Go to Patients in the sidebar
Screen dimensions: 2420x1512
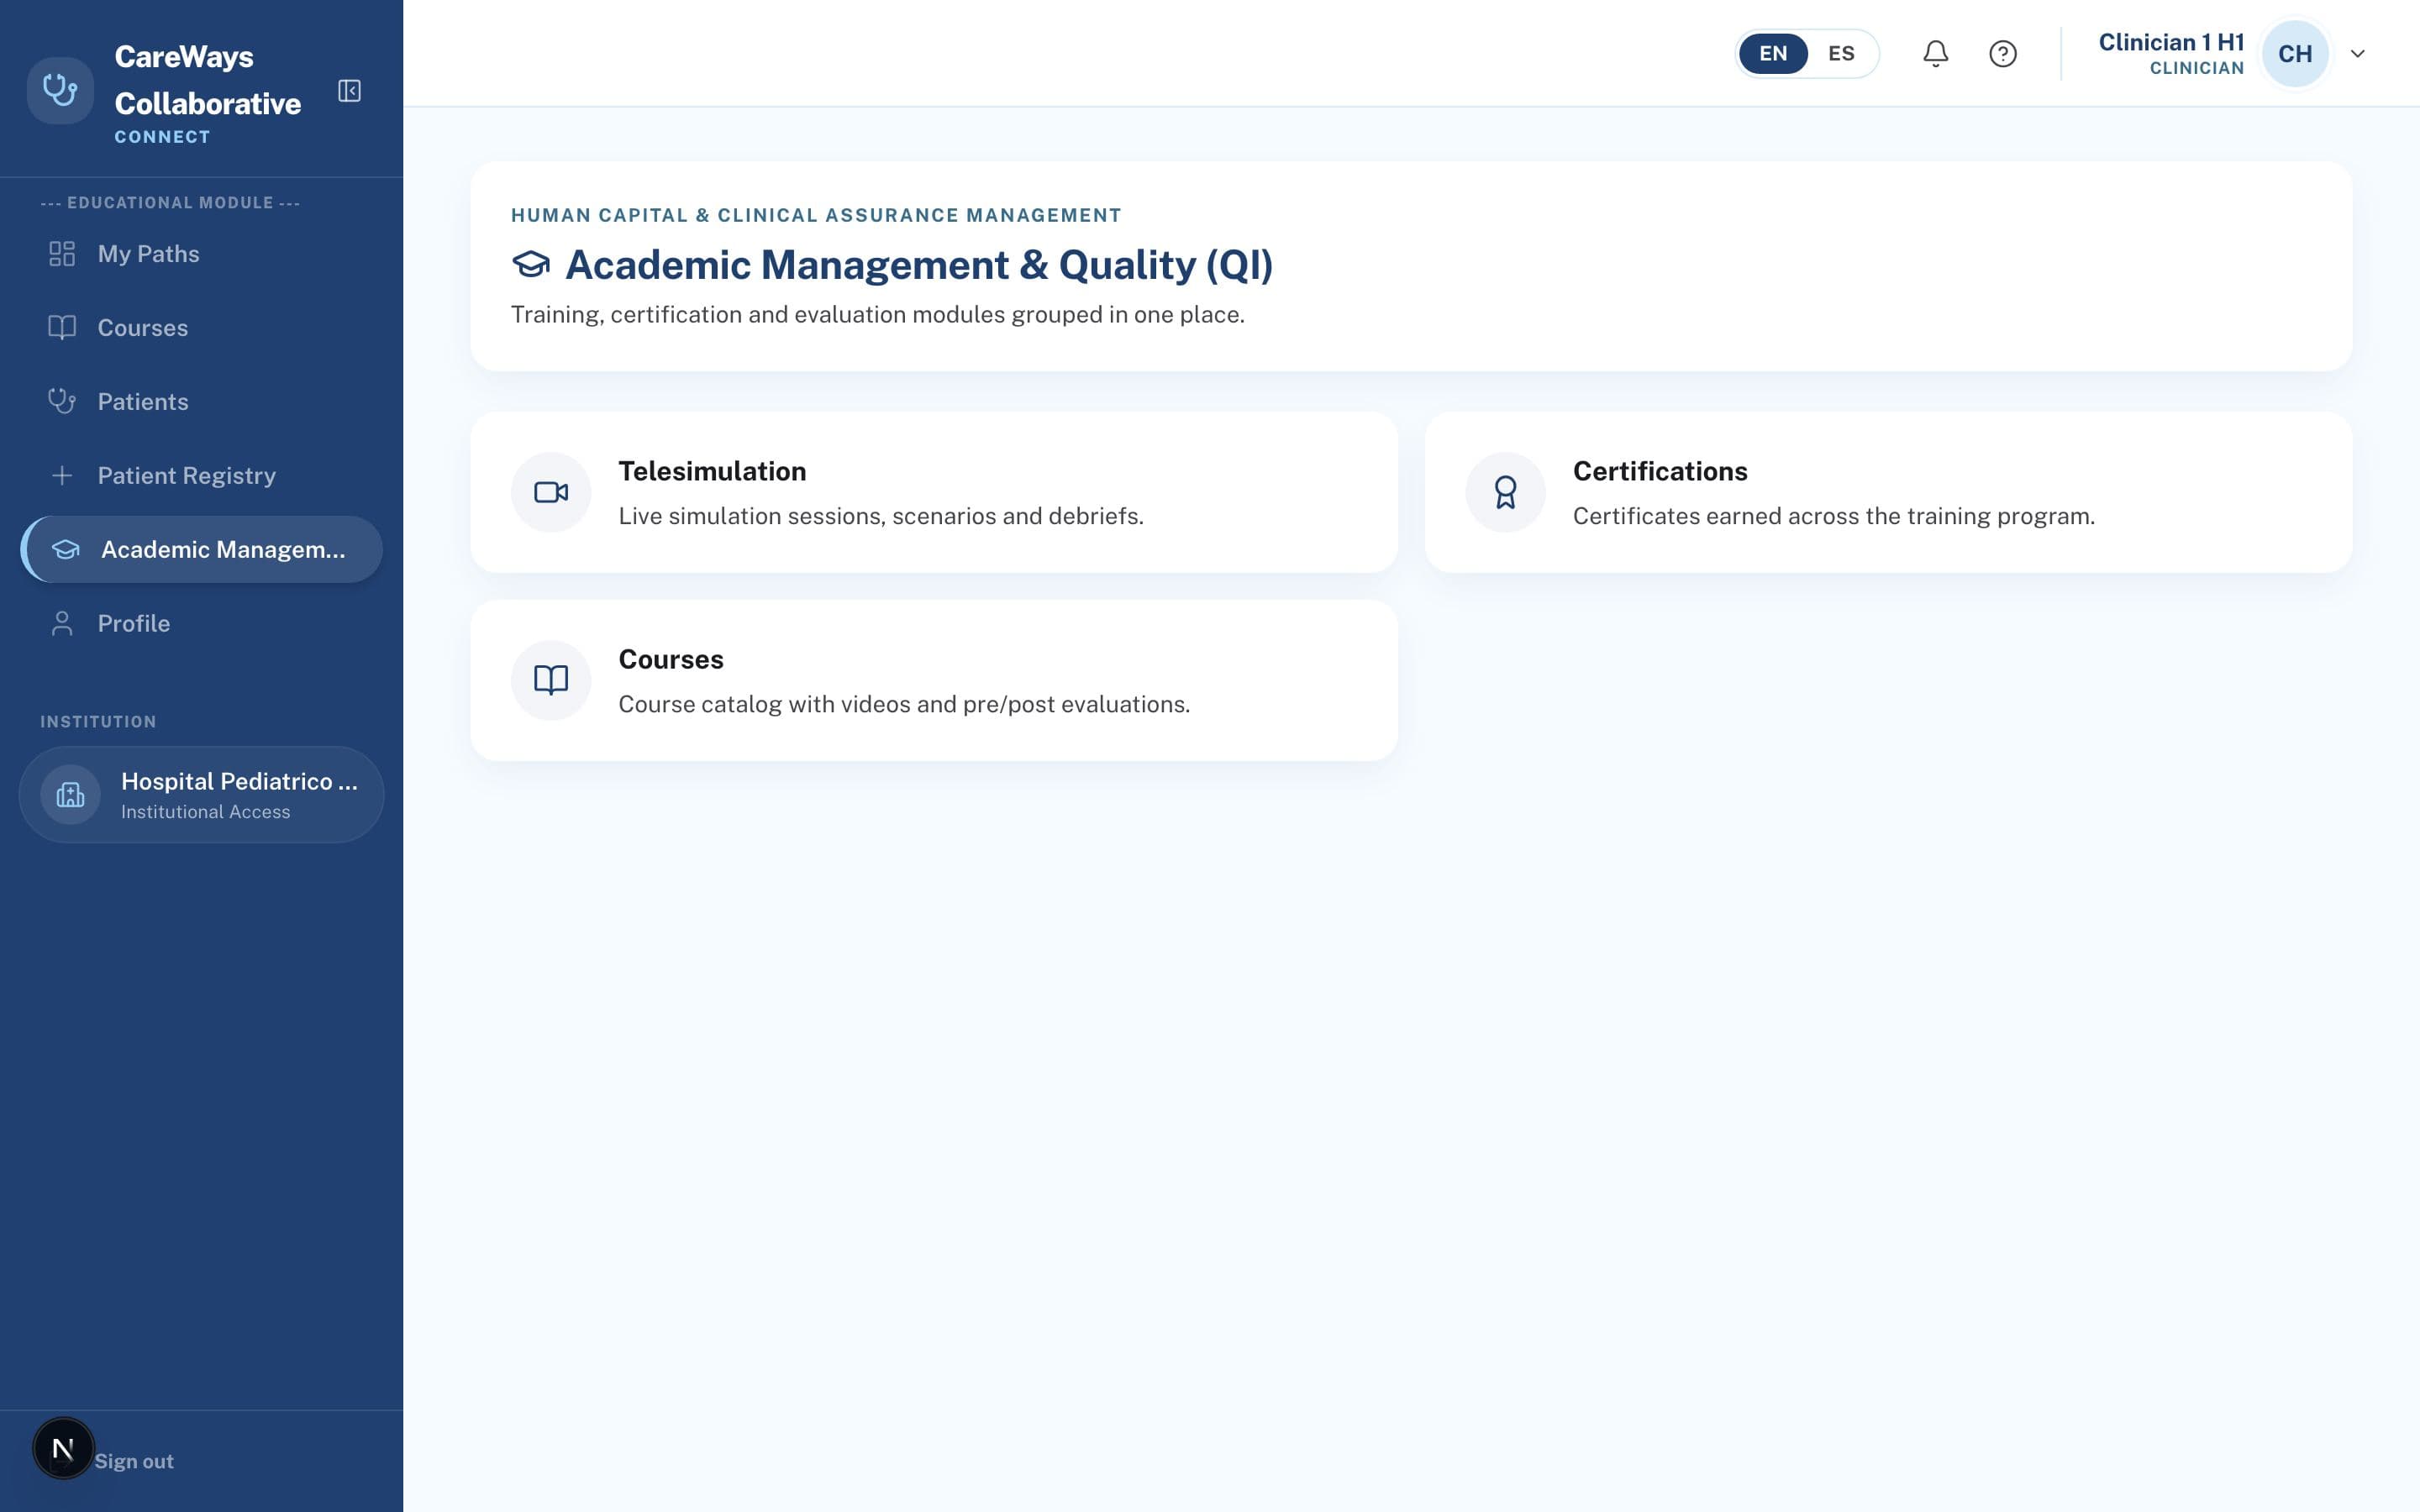tap(201, 402)
